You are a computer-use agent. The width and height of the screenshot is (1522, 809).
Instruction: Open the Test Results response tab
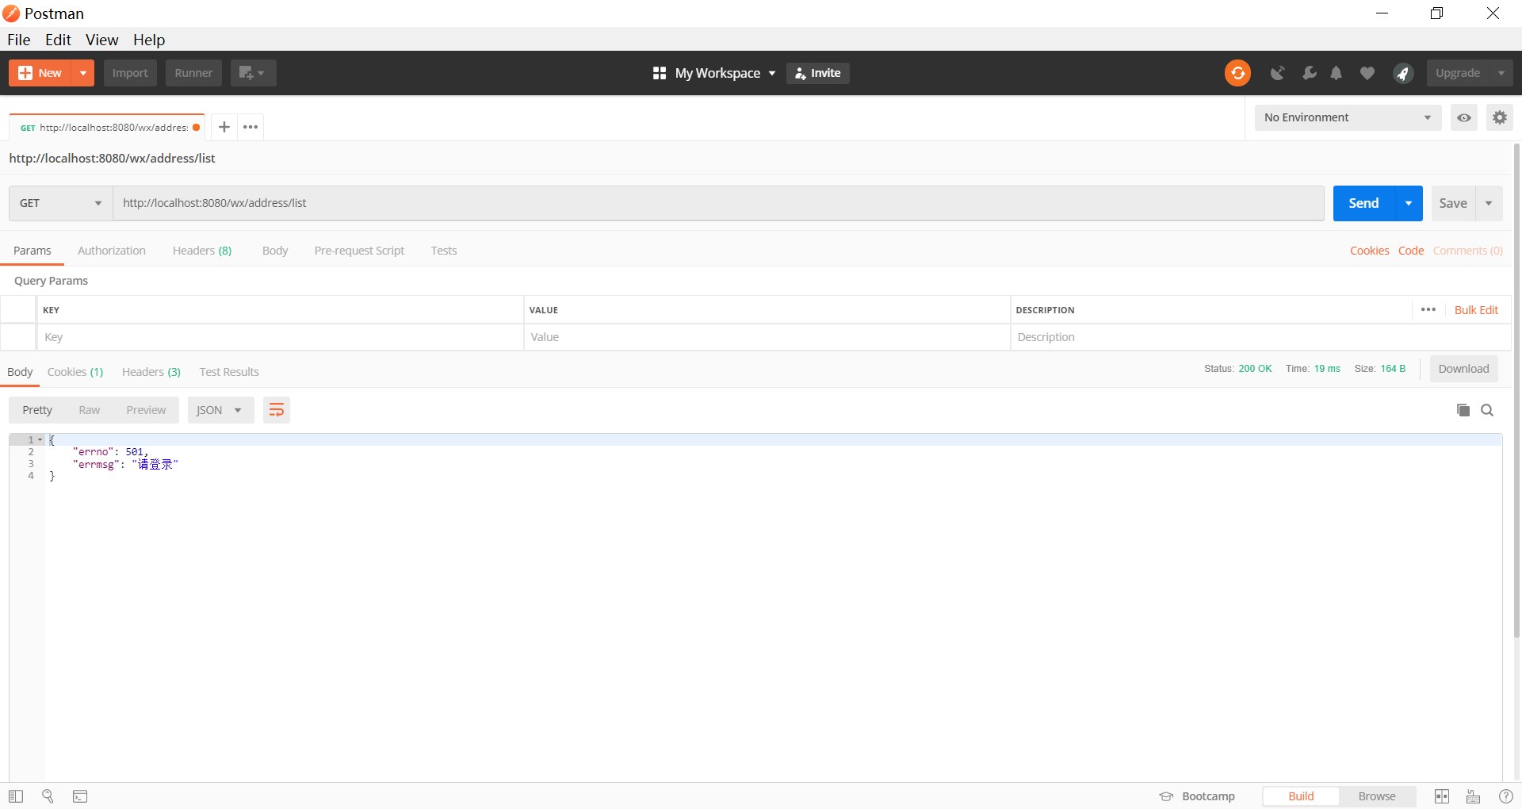click(229, 372)
